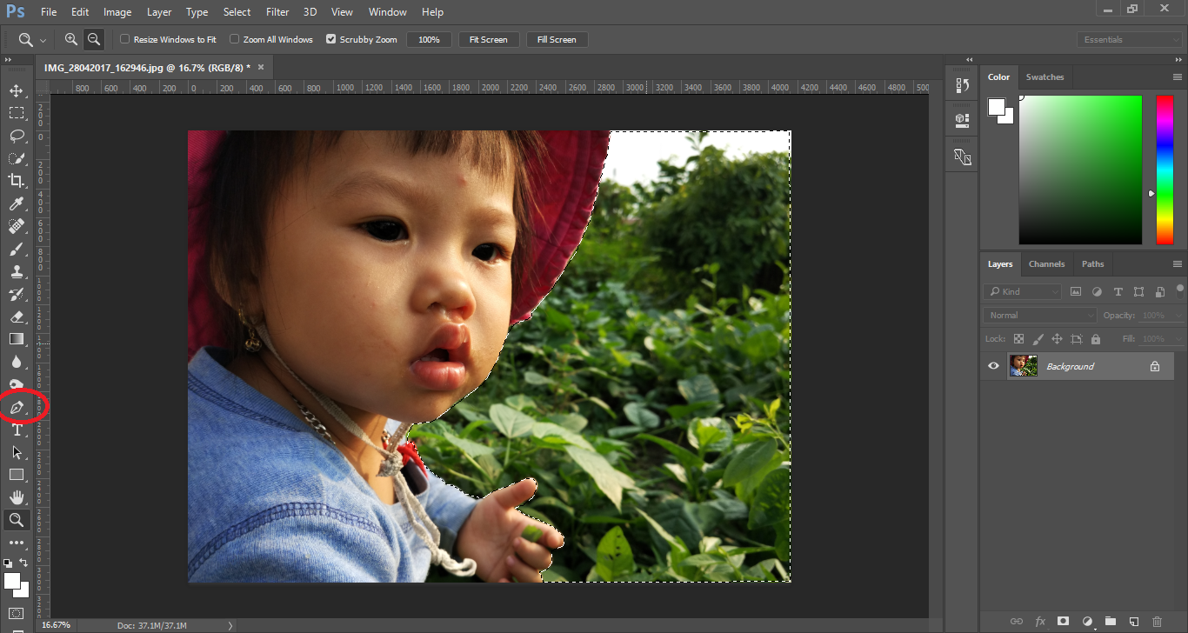Screen dimensions: 1188x633
Task: Select the Crop tool
Action: 17,181
